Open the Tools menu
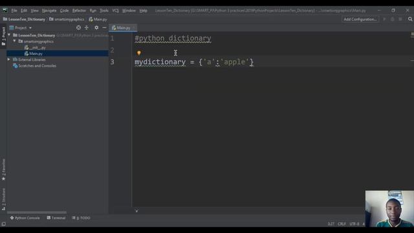This screenshot has width=414, height=233. point(104,10)
